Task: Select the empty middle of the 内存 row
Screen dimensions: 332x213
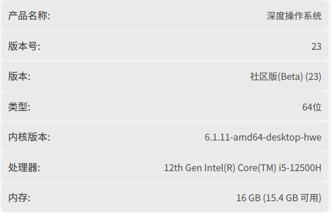Action: (x=132, y=197)
